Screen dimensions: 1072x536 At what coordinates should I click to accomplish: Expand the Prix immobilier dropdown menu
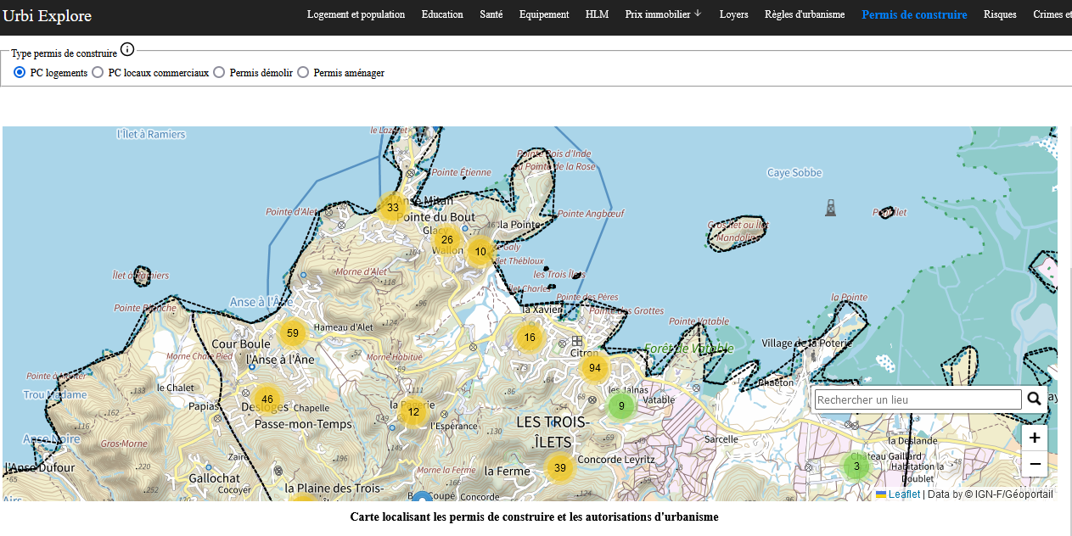coord(663,14)
